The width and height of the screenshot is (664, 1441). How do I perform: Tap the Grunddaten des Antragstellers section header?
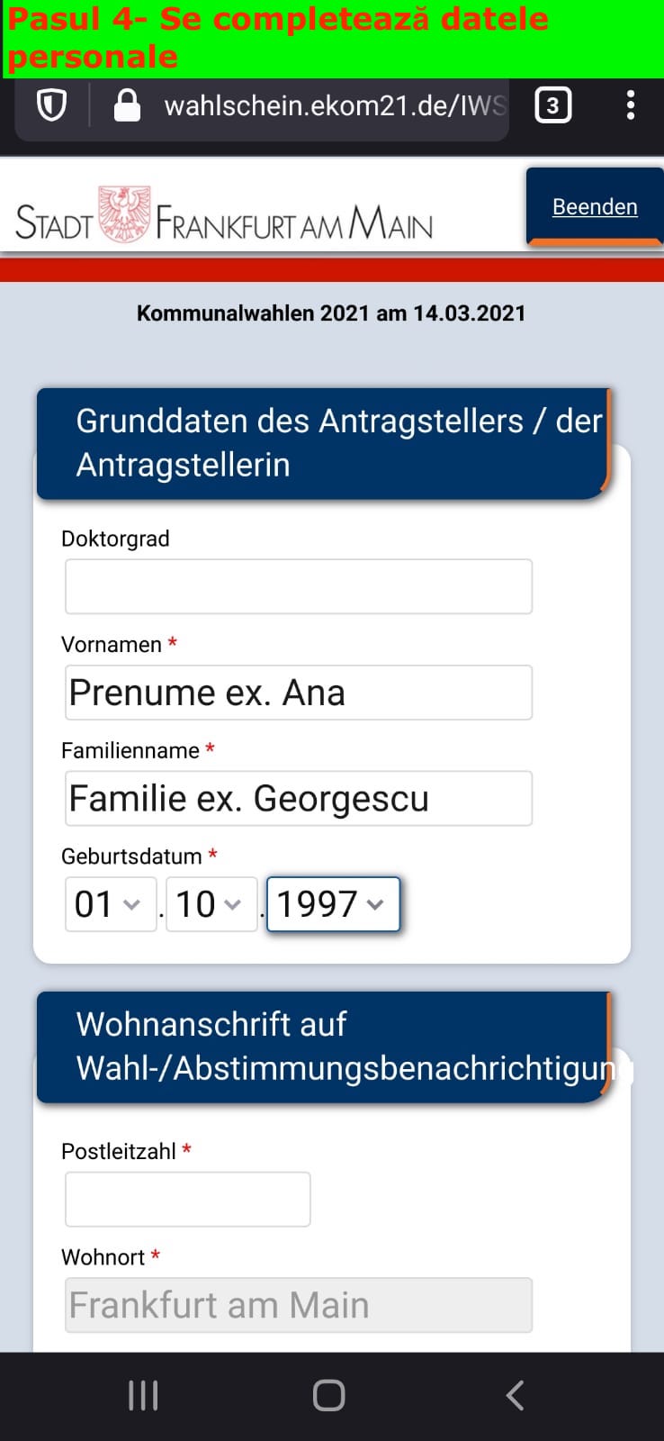[324, 443]
